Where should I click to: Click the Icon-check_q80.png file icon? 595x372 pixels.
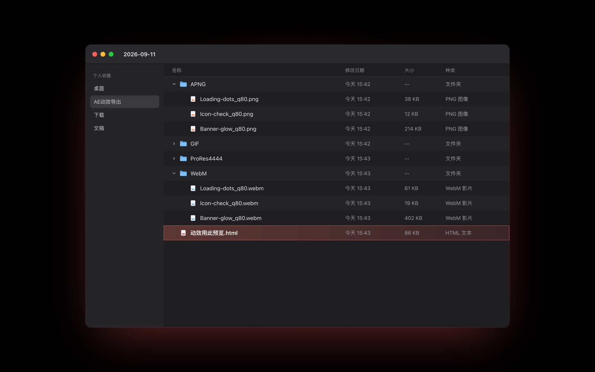[193, 114]
